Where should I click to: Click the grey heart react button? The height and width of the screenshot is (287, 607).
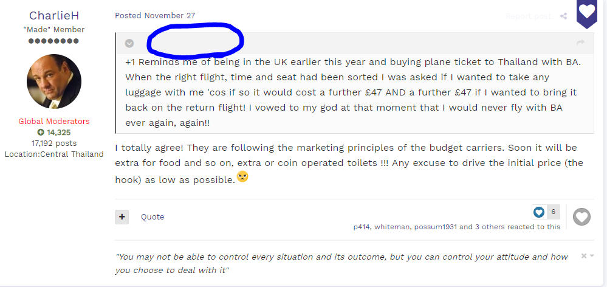581,216
